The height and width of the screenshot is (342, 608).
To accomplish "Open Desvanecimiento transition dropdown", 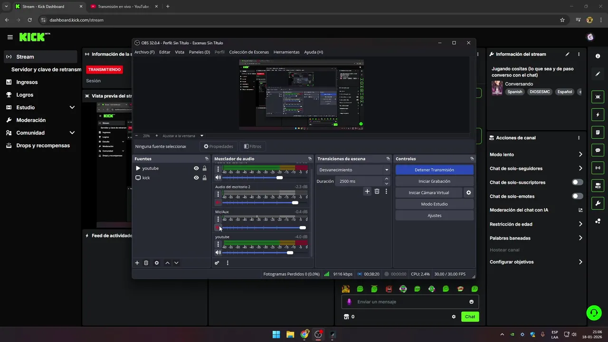I will pos(353,170).
